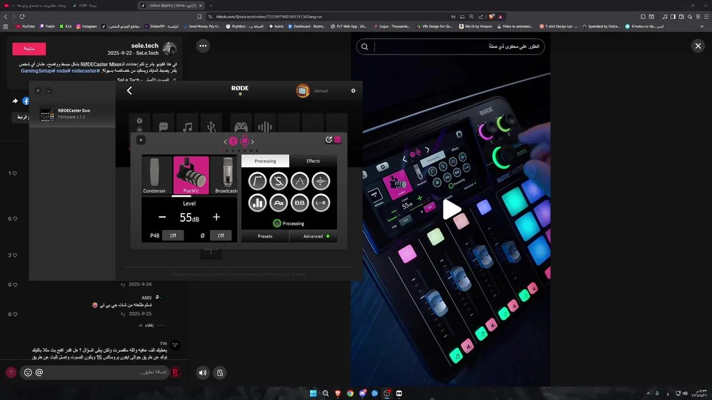This screenshot has height=400, width=712.
Task: Open emoji picker in comment box
Action: (x=28, y=372)
